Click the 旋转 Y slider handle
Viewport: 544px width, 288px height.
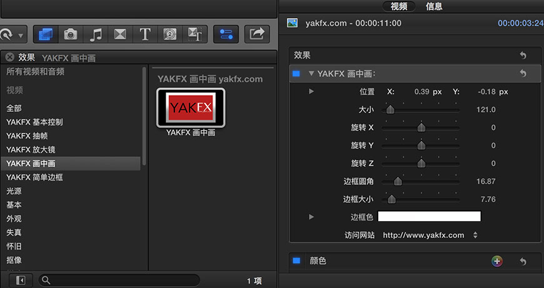tap(421, 146)
